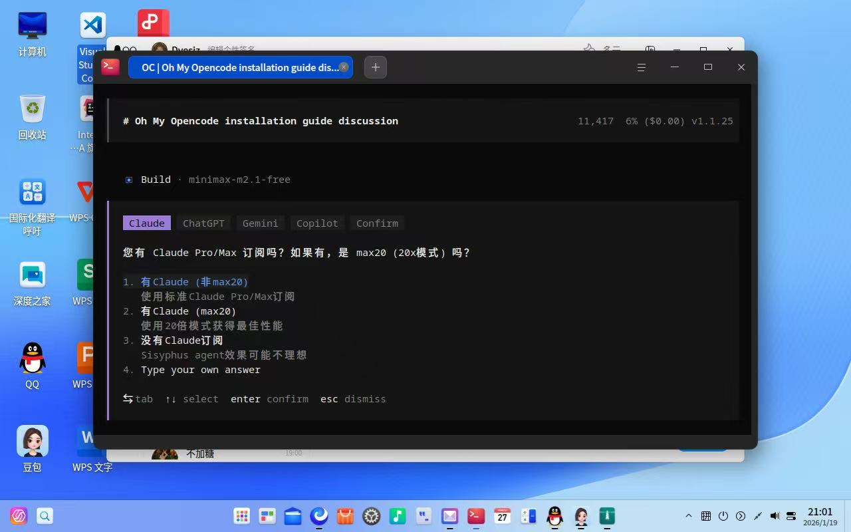Close the Oh My Opencode tab
851x532 pixels.
pos(344,66)
